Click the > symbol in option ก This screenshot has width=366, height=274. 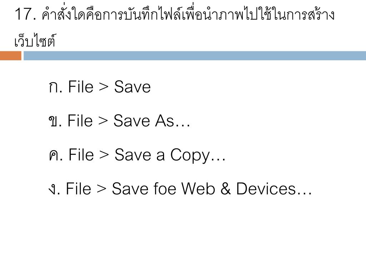104,87
